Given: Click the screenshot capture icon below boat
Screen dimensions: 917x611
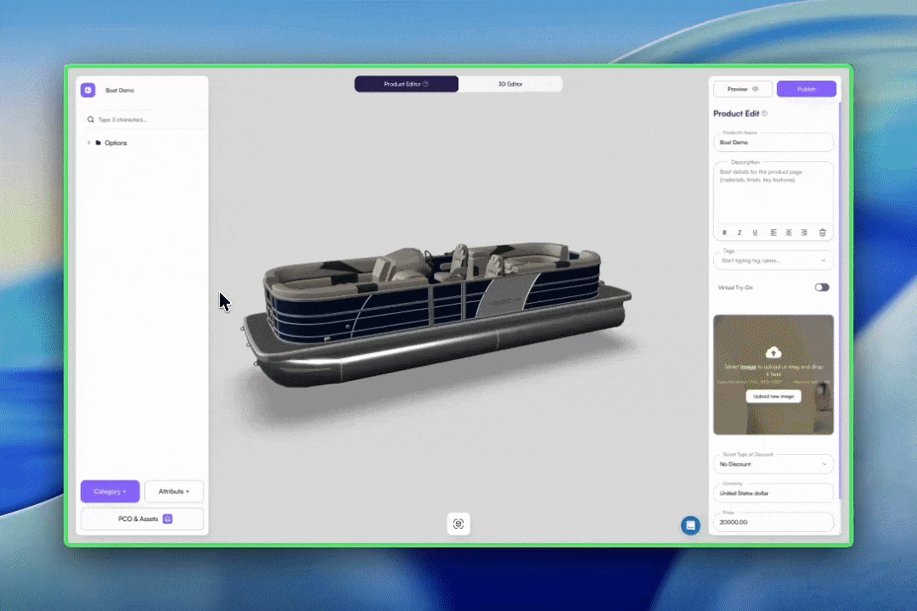Looking at the screenshot, I should click(458, 524).
